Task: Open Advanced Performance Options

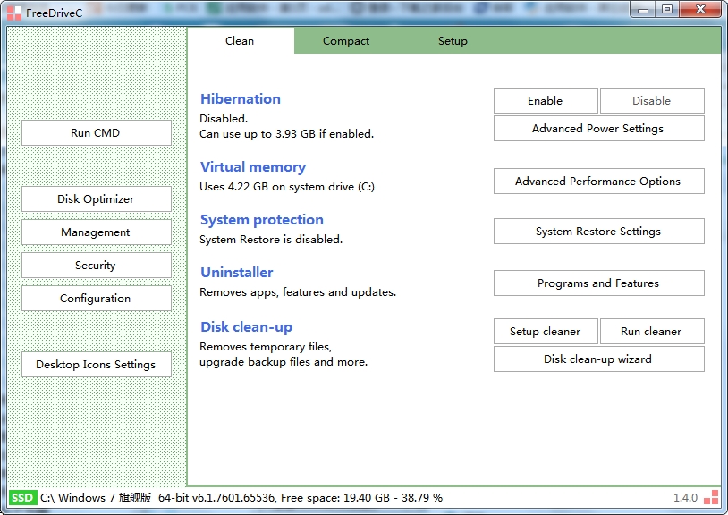Action: coord(598,182)
